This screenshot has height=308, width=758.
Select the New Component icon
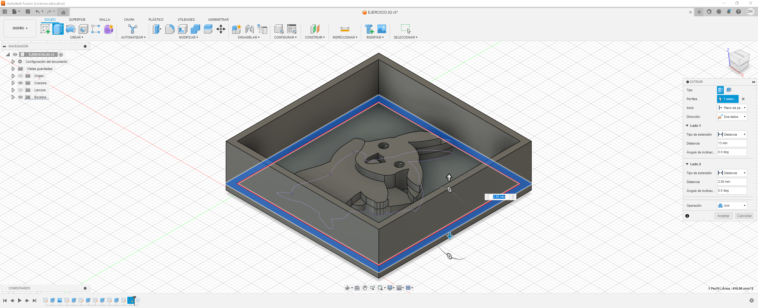[x=237, y=29]
